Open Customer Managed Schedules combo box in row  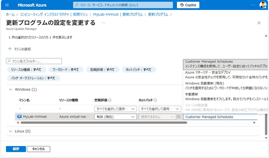(220, 117)
